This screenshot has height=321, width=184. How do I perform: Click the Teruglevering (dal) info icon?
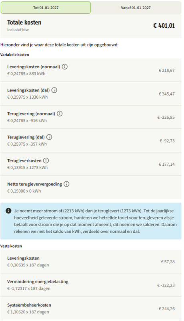(49, 137)
